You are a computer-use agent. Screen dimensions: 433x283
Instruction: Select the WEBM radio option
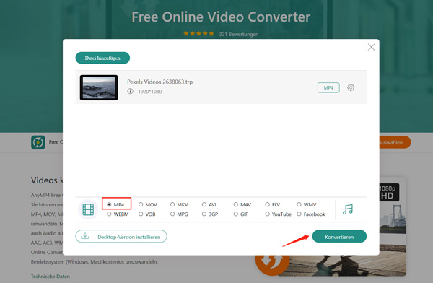point(109,214)
